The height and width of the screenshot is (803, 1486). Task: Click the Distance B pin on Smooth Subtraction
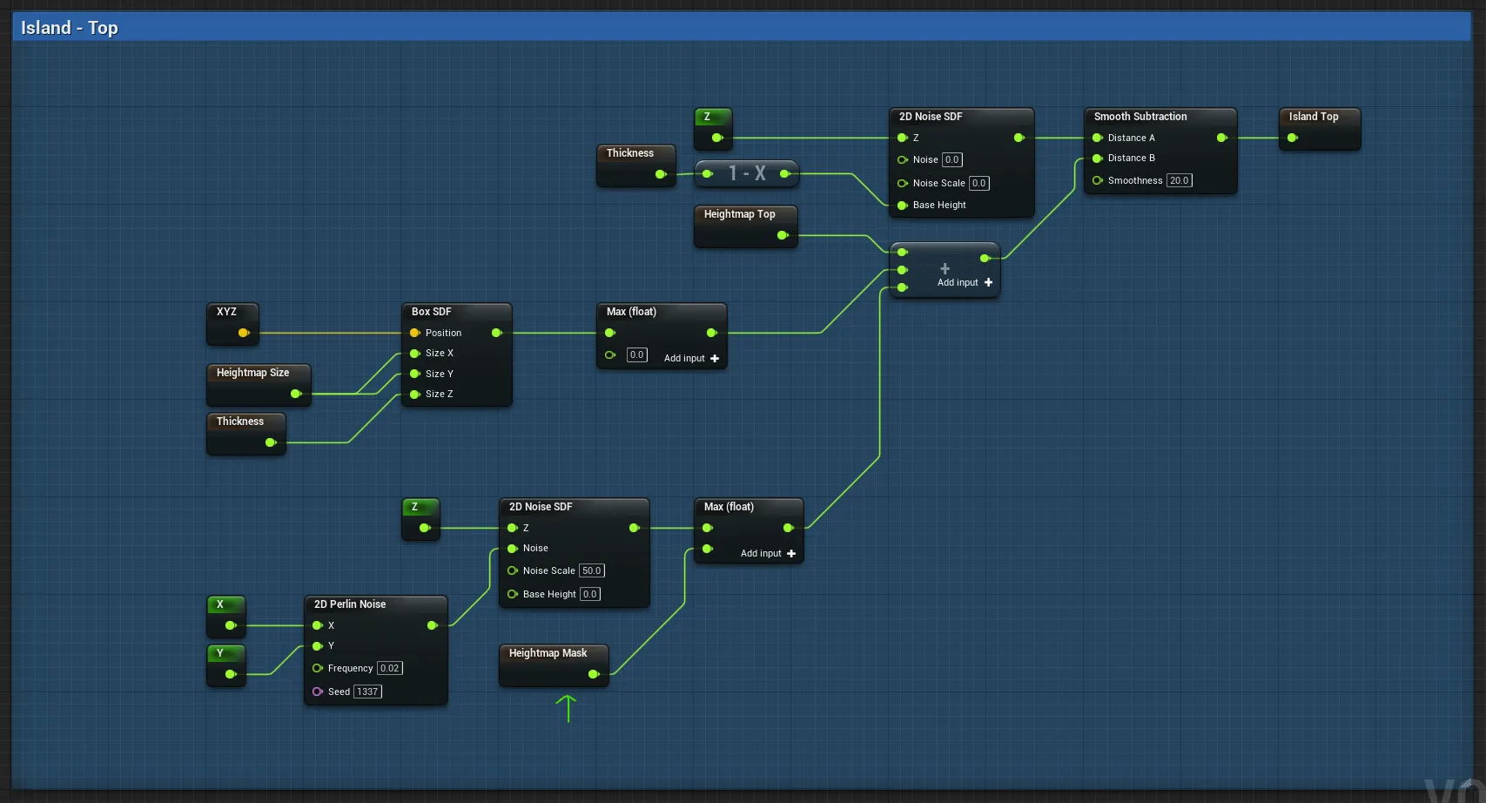pos(1098,159)
